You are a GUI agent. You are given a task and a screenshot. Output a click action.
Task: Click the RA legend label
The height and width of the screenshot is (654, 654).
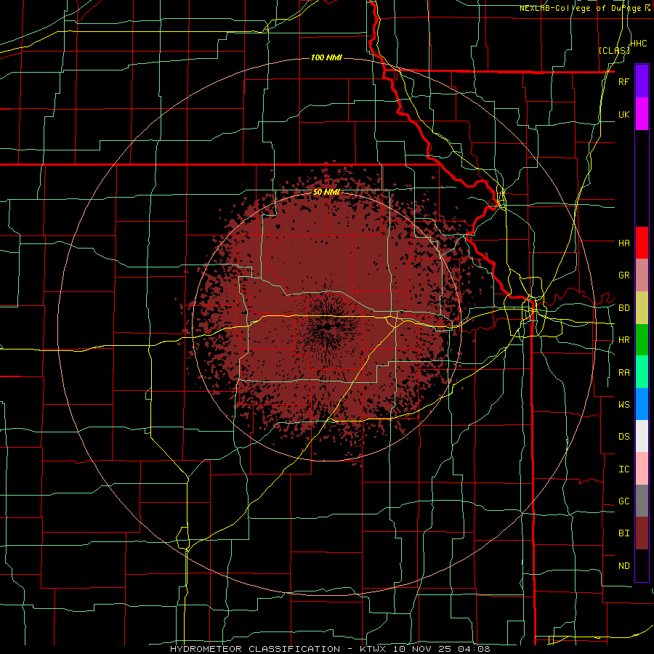pyautogui.click(x=623, y=373)
